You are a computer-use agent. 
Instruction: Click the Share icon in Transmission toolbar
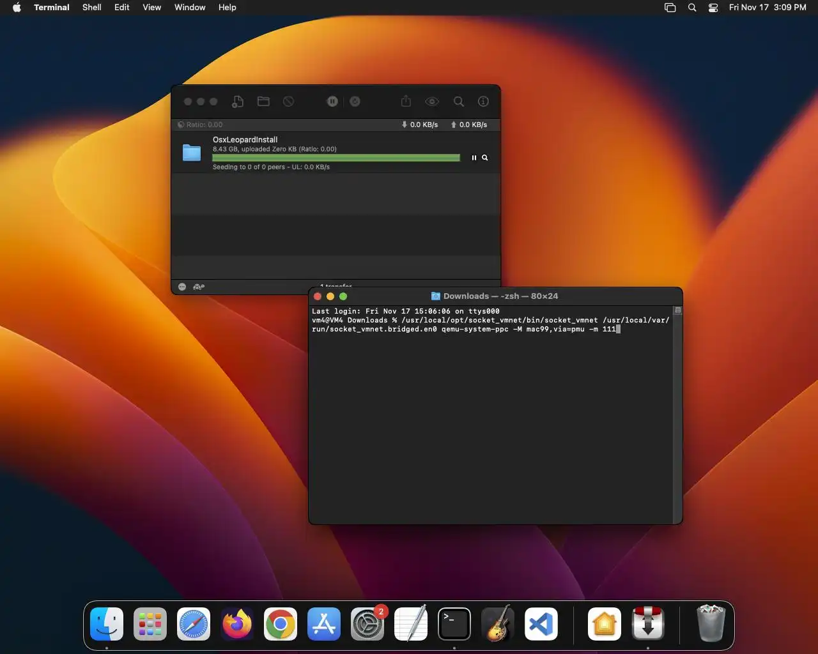[x=406, y=101]
